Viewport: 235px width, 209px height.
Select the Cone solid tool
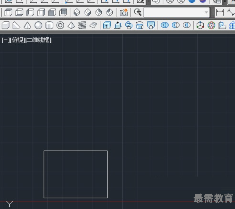(28, 25)
